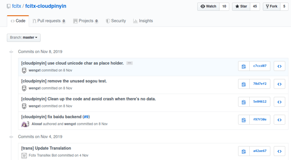
Task: Copy full SHA for commit c7ccd87
Action: pos(244,66)
